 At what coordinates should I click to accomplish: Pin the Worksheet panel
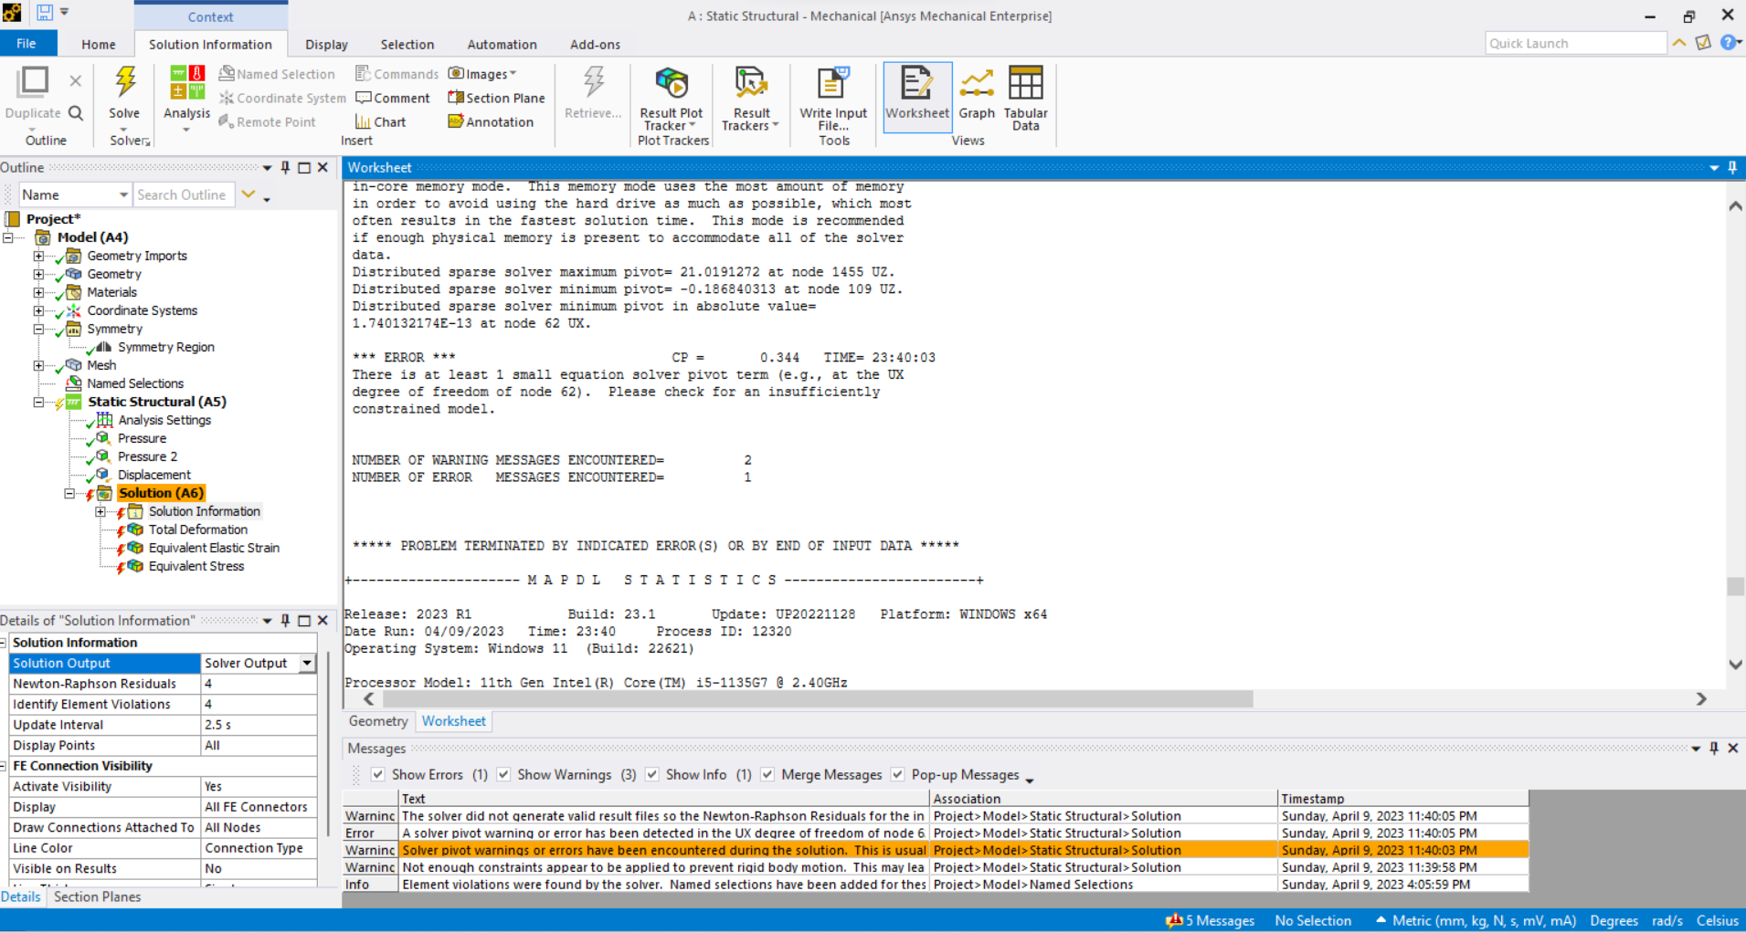point(1732,167)
